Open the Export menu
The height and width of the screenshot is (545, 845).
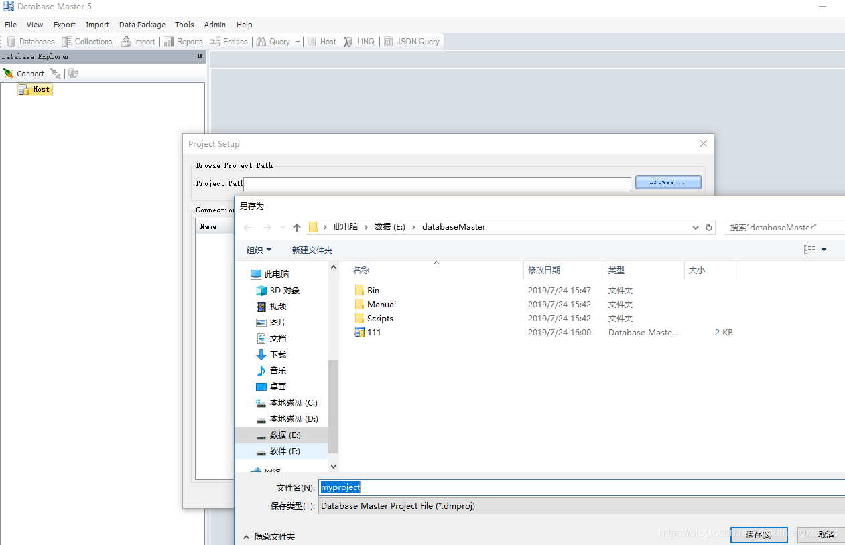[64, 25]
